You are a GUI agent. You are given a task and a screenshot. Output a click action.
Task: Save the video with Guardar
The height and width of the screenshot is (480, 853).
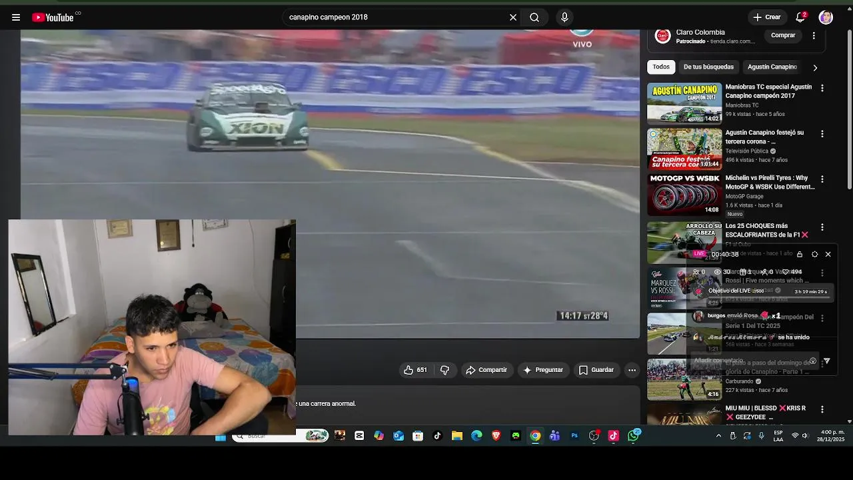click(x=596, y=370)
